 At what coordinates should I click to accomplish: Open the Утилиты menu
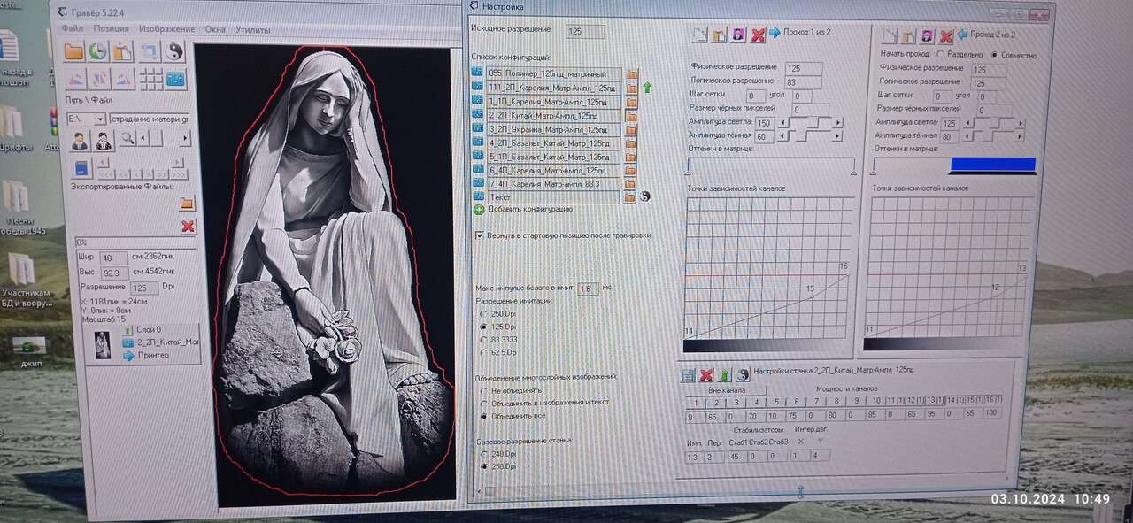(253, 29)
